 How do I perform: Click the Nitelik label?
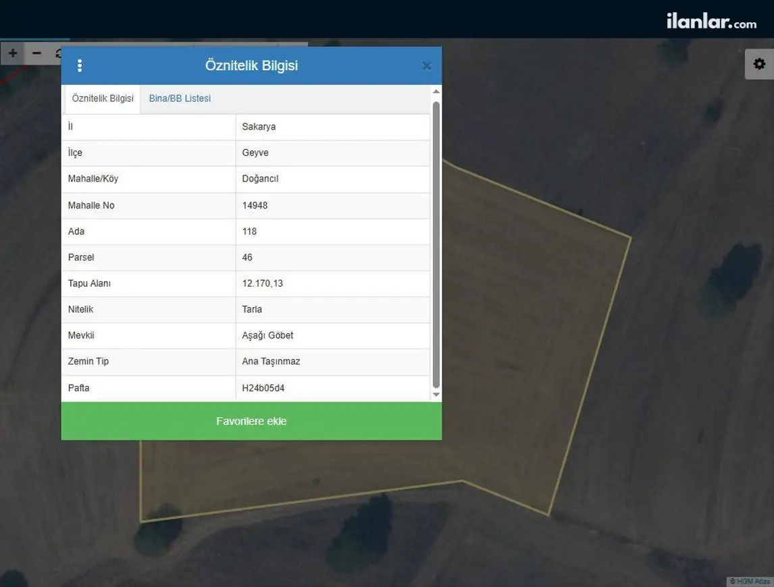(80, 309)
